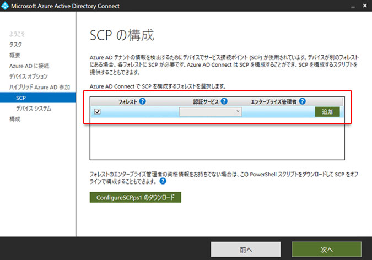Select デバイス オプション step

[29, 77]
